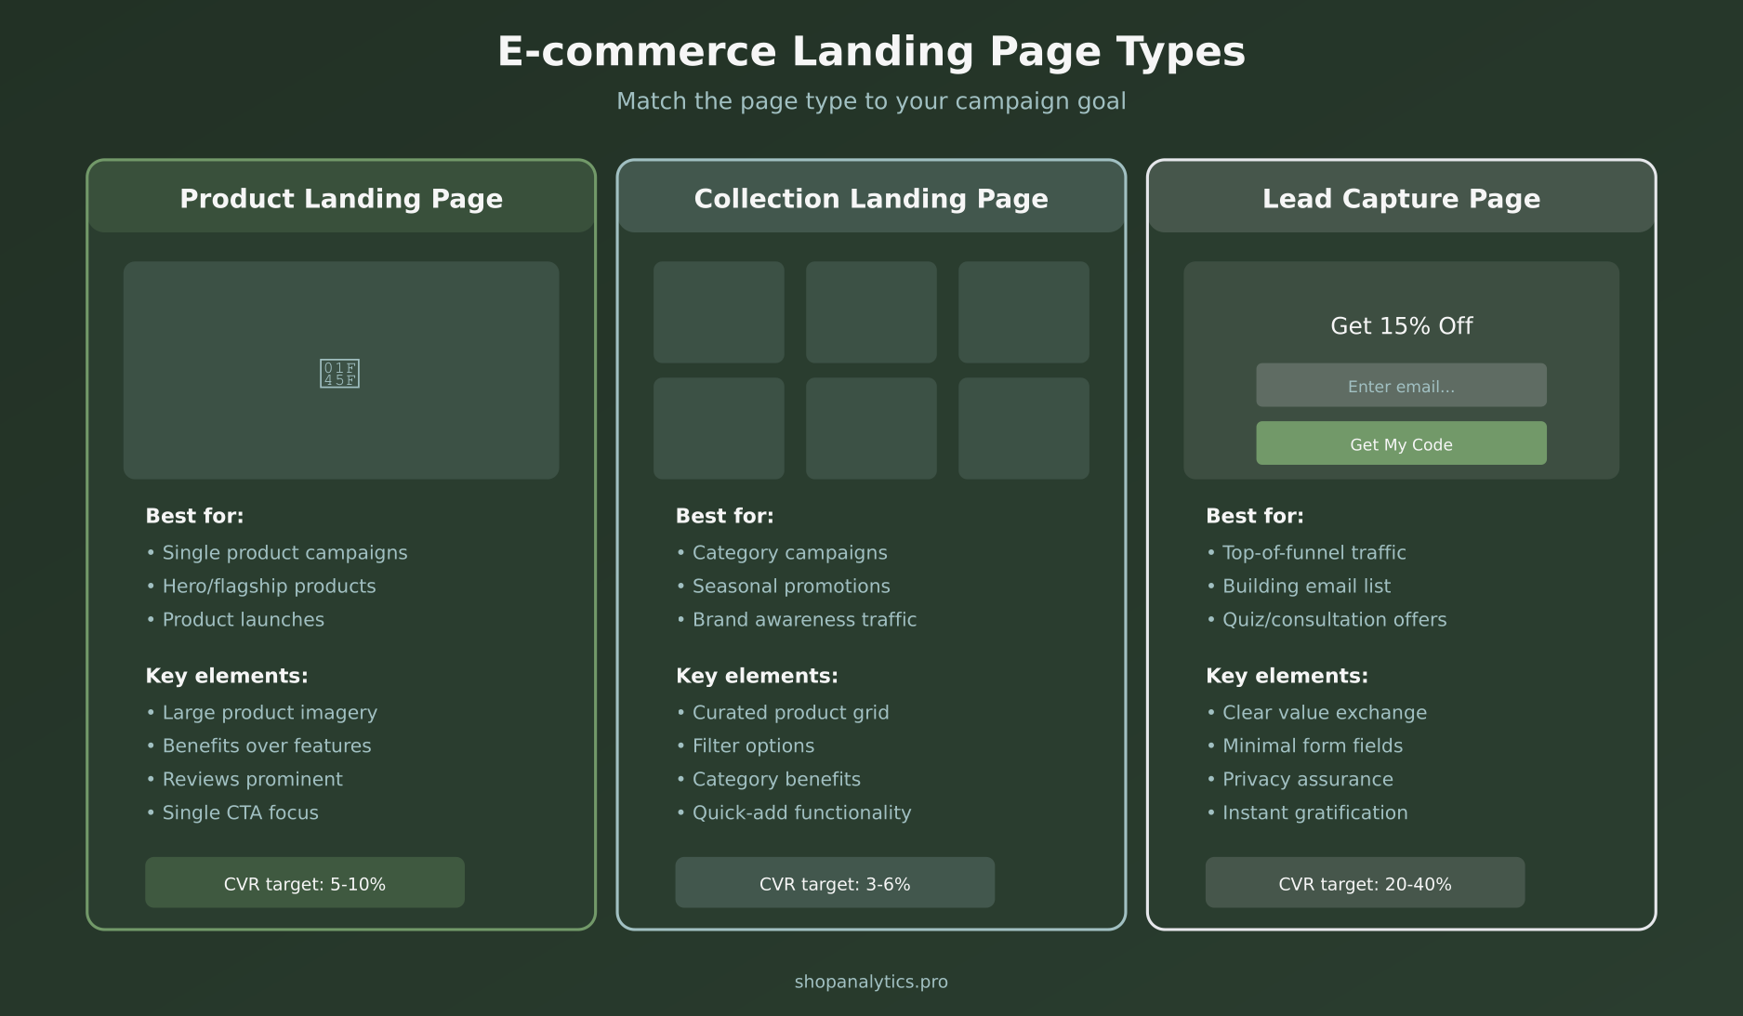Open the shopanalytics.pro footer link
This screenshot has width=1743, height=1016.
[x=871, y=981]
